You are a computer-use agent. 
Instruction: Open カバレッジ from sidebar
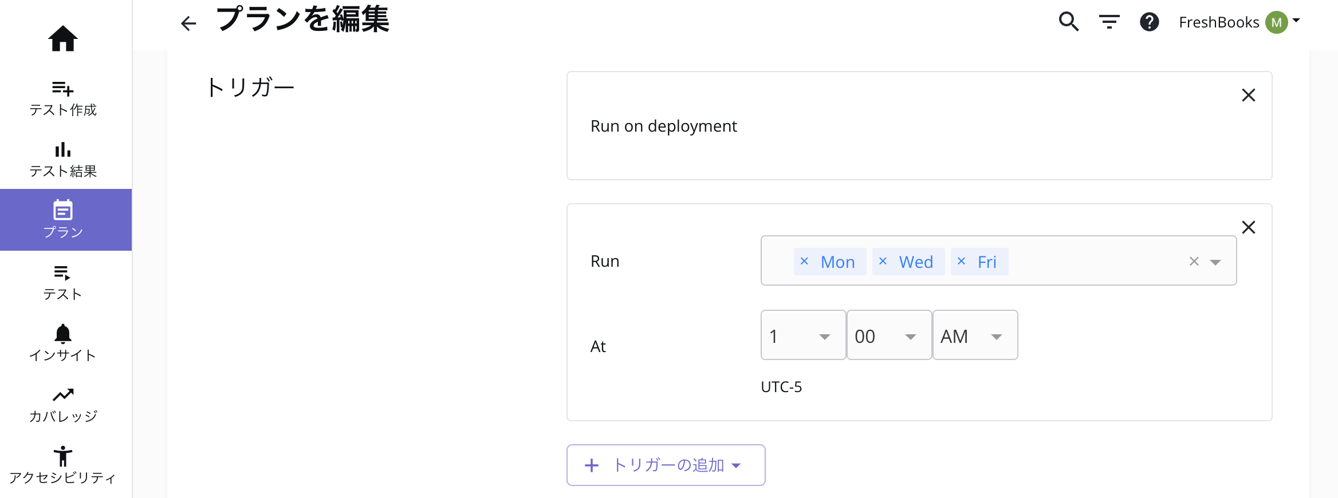pos(62,405)
